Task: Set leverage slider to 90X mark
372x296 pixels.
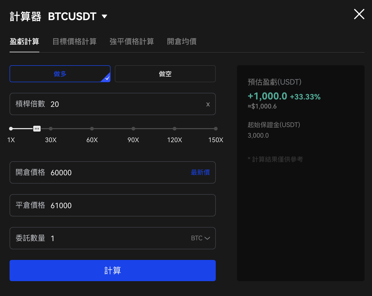Action: tap(133, 129)
